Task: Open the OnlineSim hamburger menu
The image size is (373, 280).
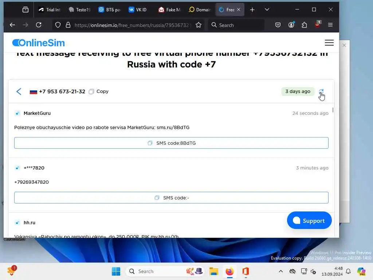Action: pyautogui.click(x=329, y=43)
